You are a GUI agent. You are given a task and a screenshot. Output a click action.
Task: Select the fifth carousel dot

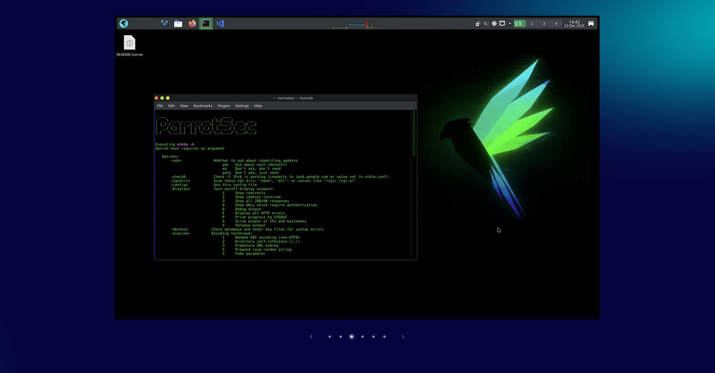point(373,337)
